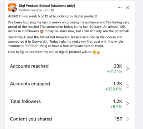The height and width of the screenshot is (129, 143).
Task: Expand the Content you shared chevron
Action: point(128,119)
